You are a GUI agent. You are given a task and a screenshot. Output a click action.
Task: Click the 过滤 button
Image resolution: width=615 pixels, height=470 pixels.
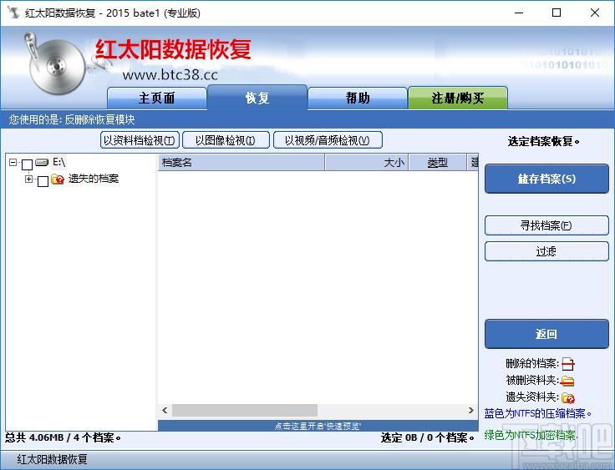[x=546, y=251]
